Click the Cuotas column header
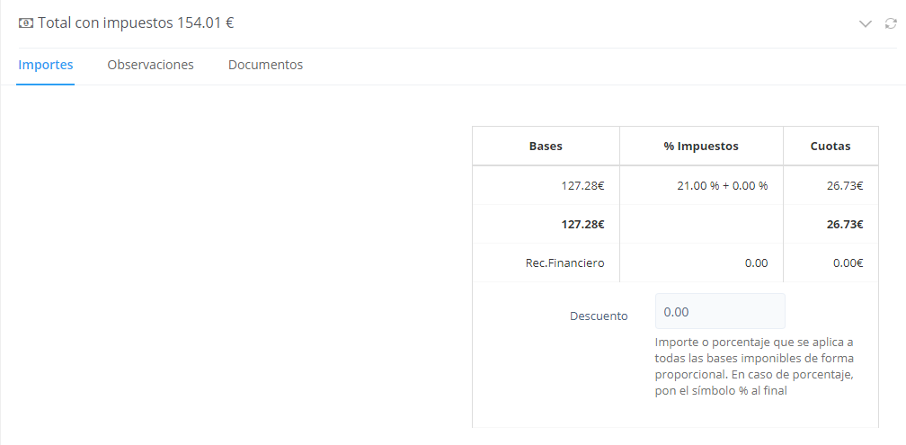This screenshot has width=906, height=445. tap(830, 146)
